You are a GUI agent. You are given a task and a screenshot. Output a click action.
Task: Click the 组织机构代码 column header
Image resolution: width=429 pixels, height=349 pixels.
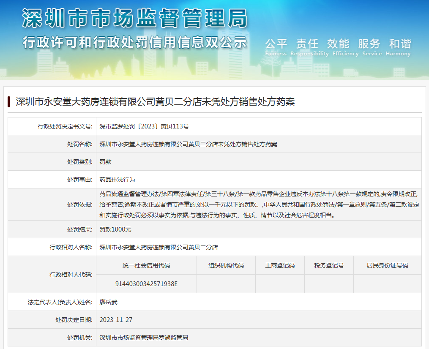(x=226, y=265)
